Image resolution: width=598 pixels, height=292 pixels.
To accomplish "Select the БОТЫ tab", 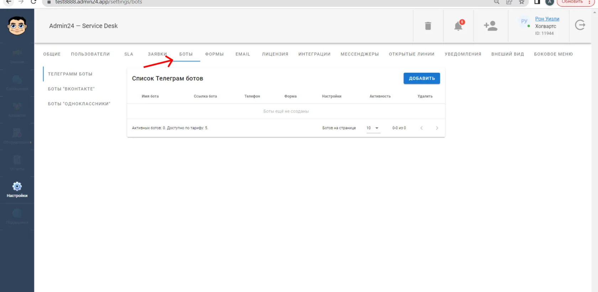I will point(186,54).
